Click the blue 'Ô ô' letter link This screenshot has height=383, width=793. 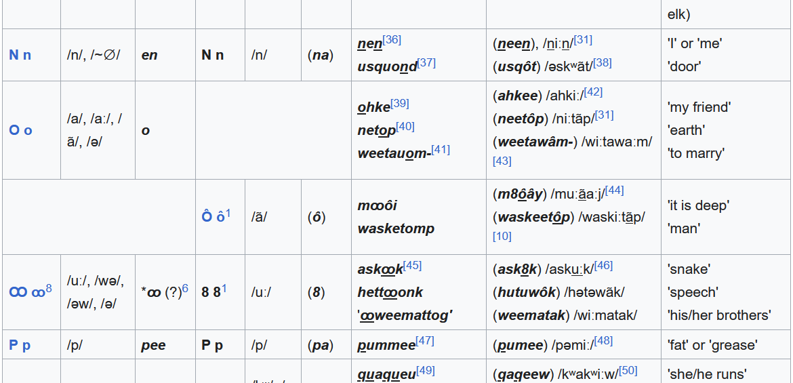[213, 218]
